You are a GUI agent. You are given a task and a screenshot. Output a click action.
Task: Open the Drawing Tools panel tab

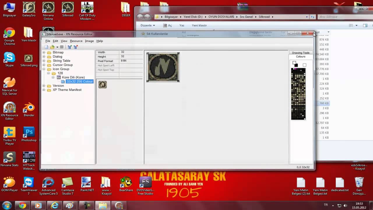coord(301,53)
